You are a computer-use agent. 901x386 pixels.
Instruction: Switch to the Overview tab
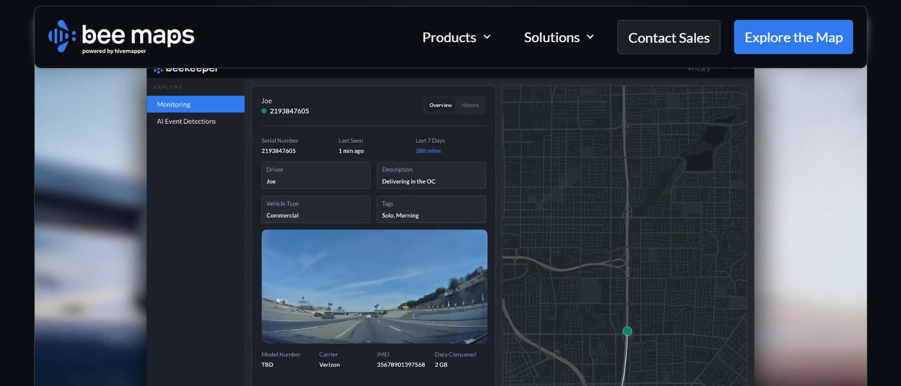(440, 105)
